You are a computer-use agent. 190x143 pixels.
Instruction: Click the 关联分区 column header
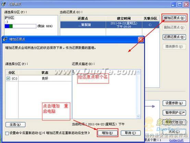tap(150, 18)
